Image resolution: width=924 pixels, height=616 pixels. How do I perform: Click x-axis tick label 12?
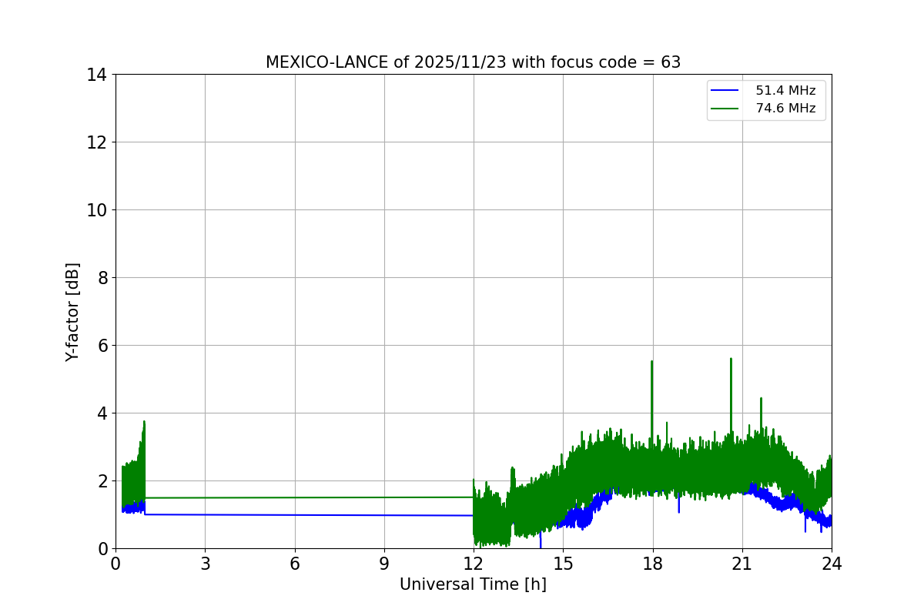tap(474, 564)
